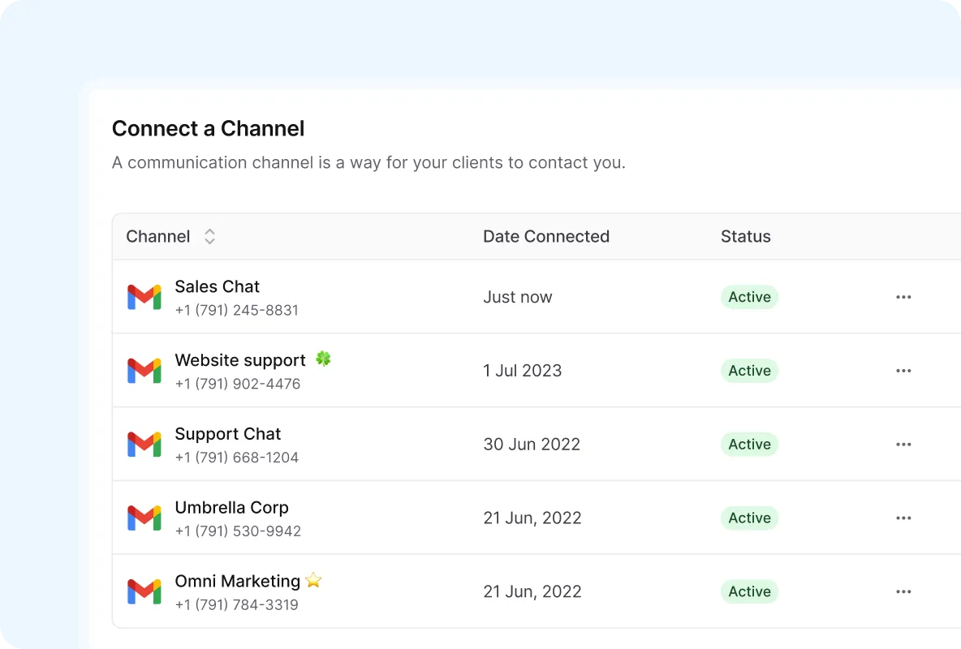Viewport: 961px width, 649px height.
Task: Click the Gmail icon for Omni Marketing
Action: pos(144,592)
